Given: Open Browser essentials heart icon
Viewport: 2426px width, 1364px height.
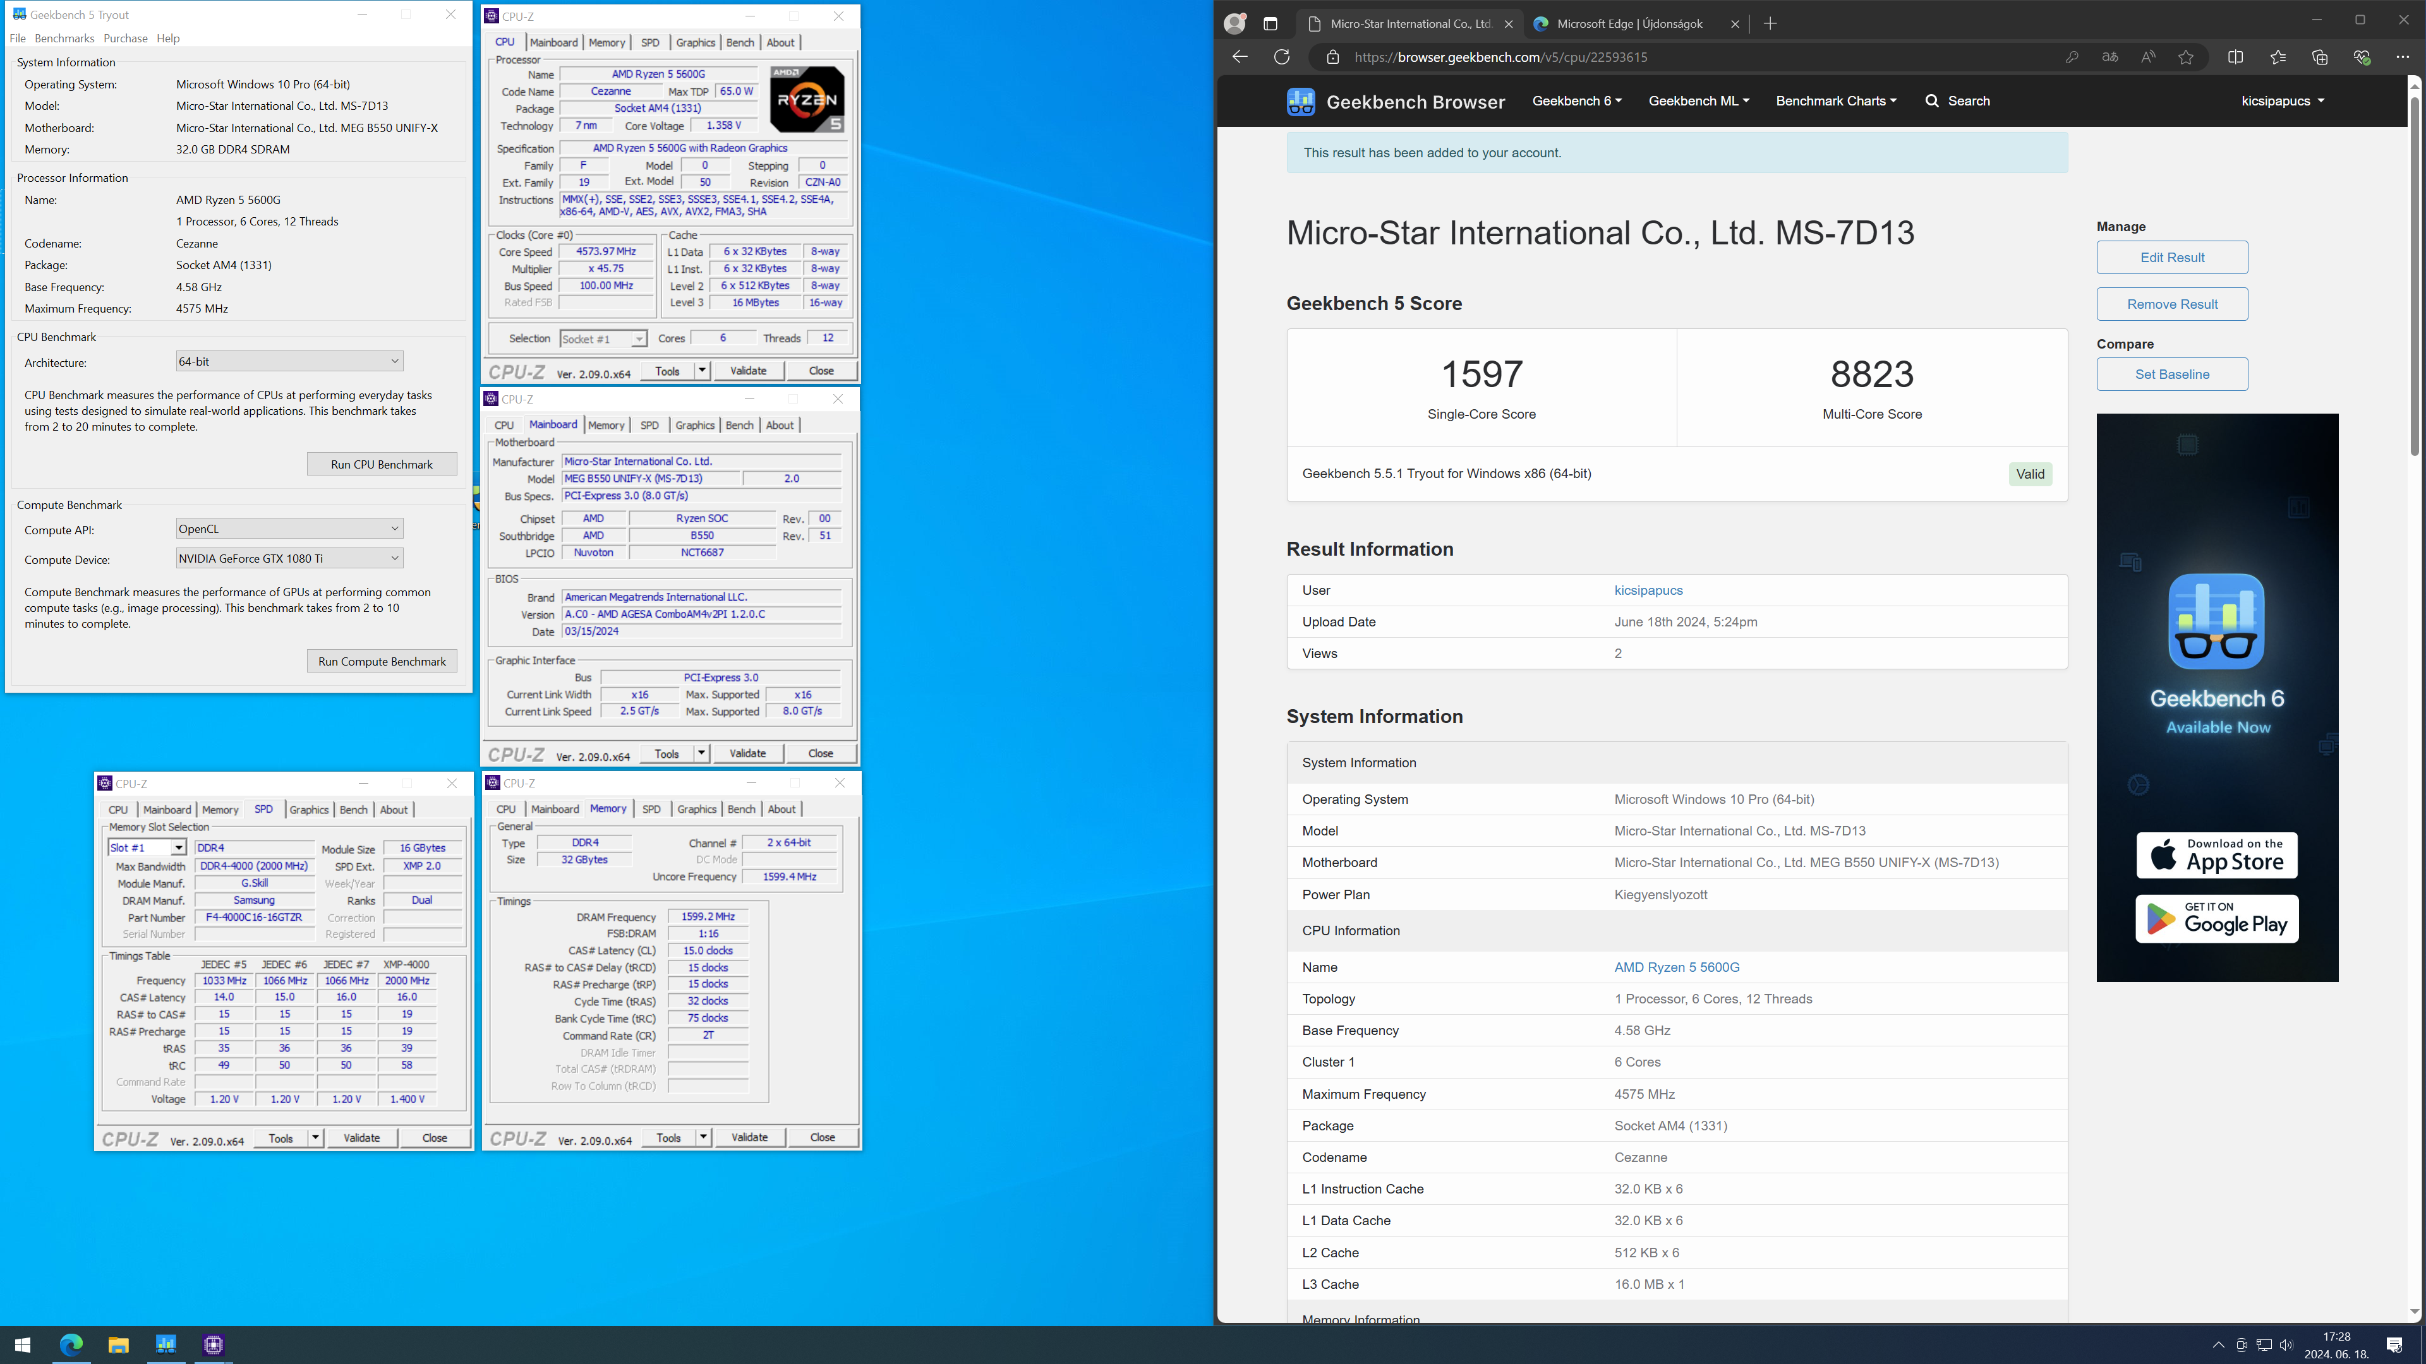Looking at the screenshot, I should click(2362, 57).
